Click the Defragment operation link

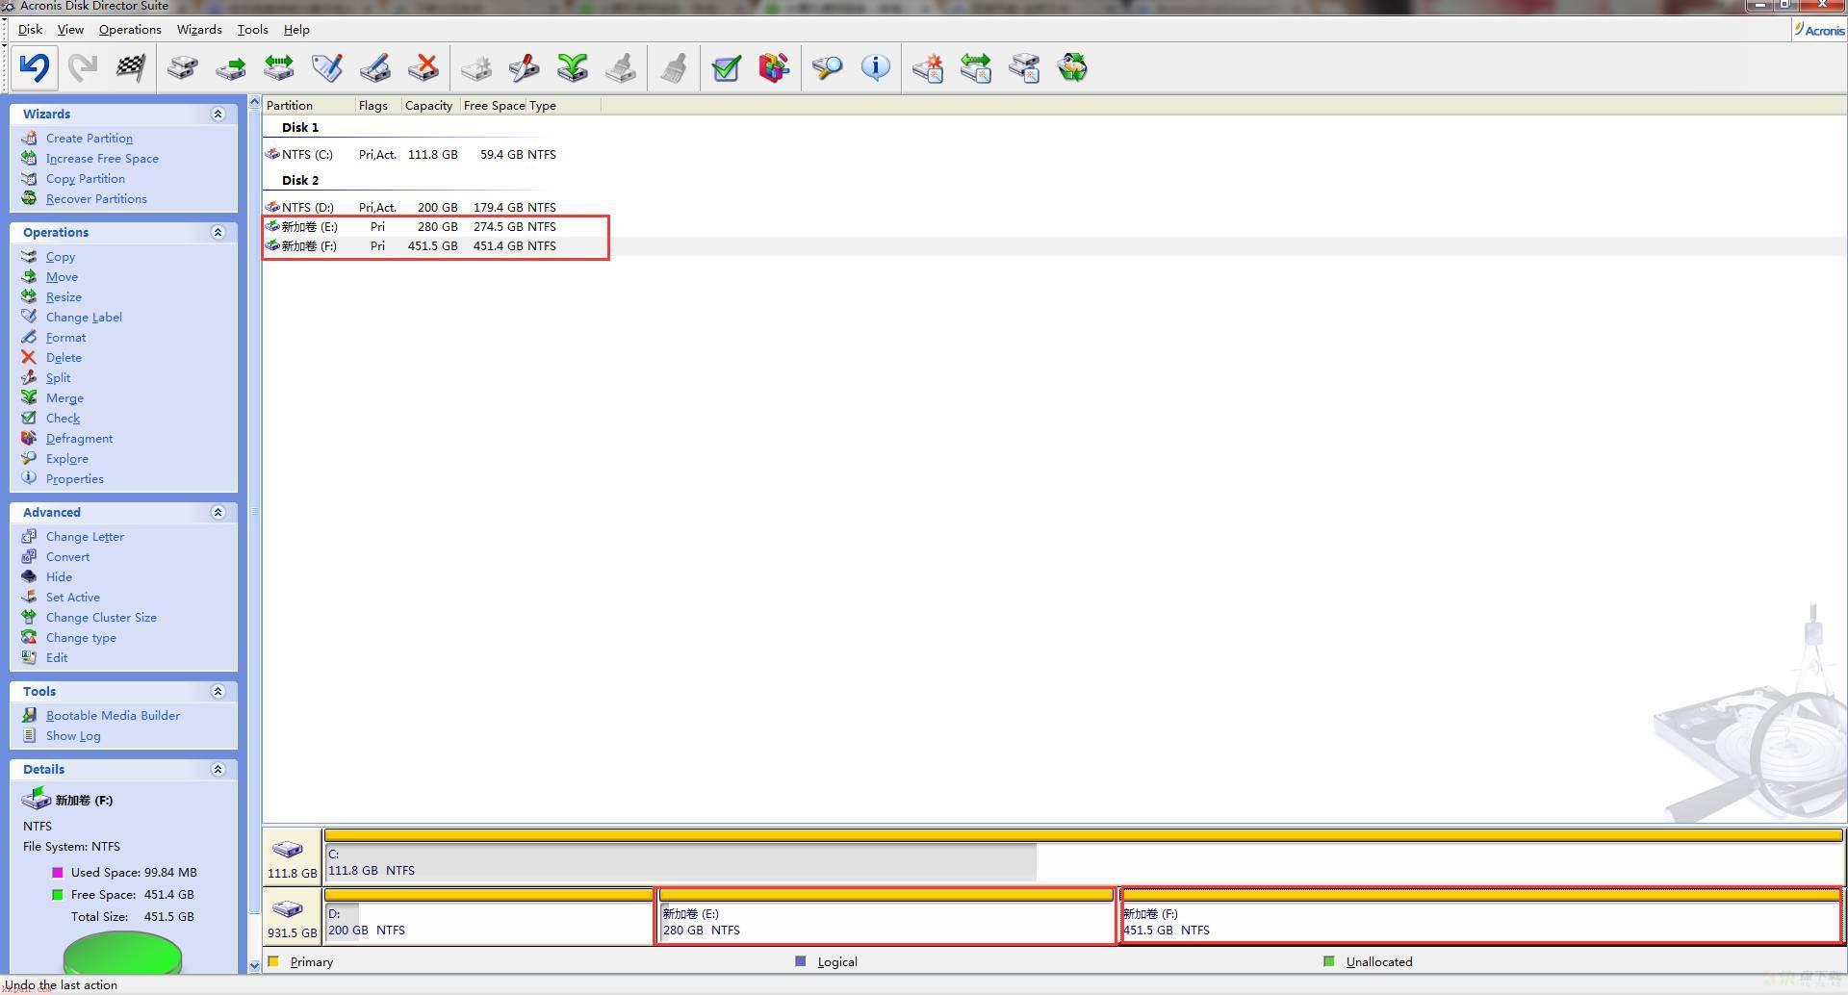[79, 439]
